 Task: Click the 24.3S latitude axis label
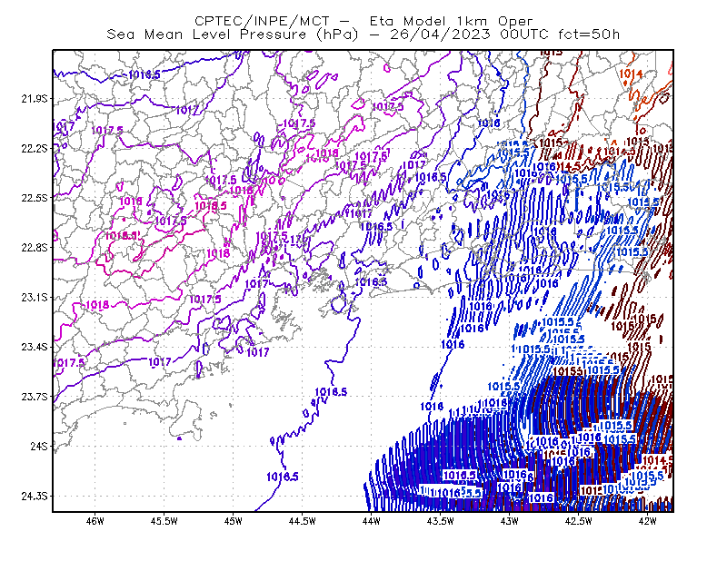(35, 497)
